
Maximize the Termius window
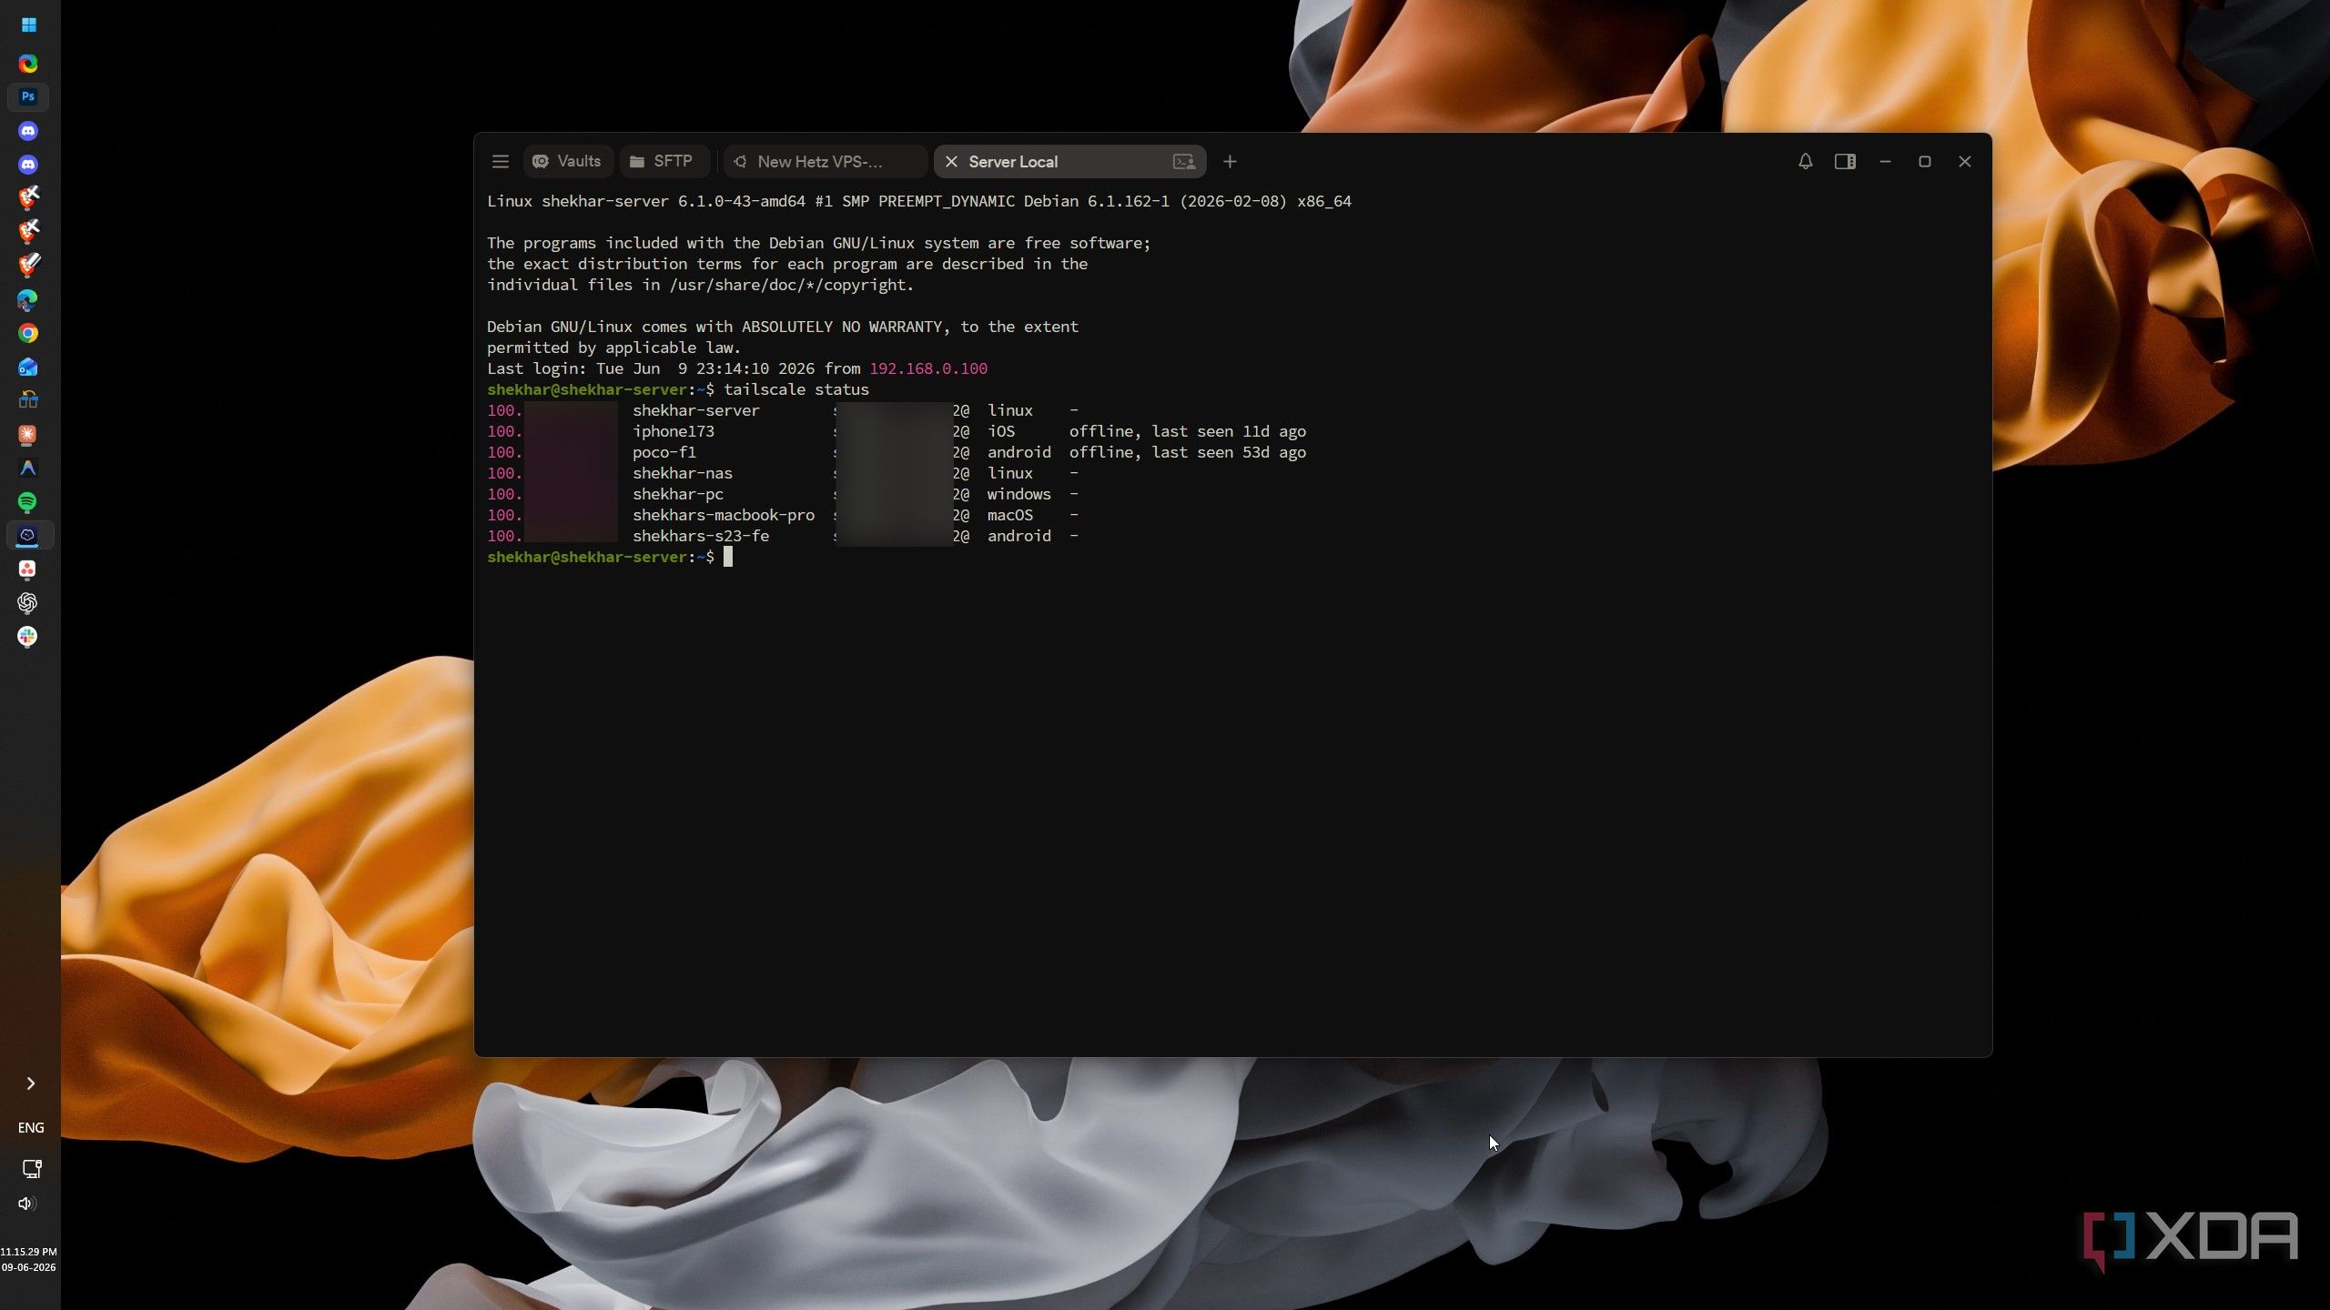tap(1924, 162)
